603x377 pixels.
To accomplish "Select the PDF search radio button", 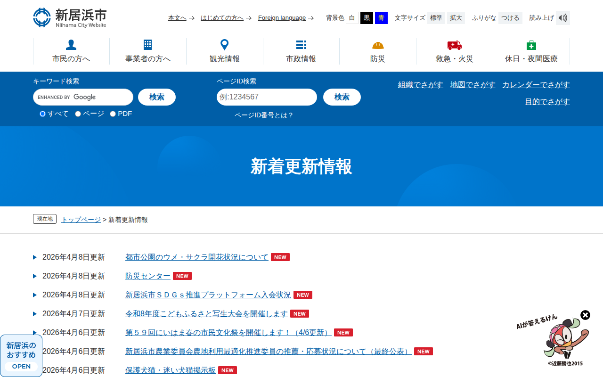I will 113,114.
